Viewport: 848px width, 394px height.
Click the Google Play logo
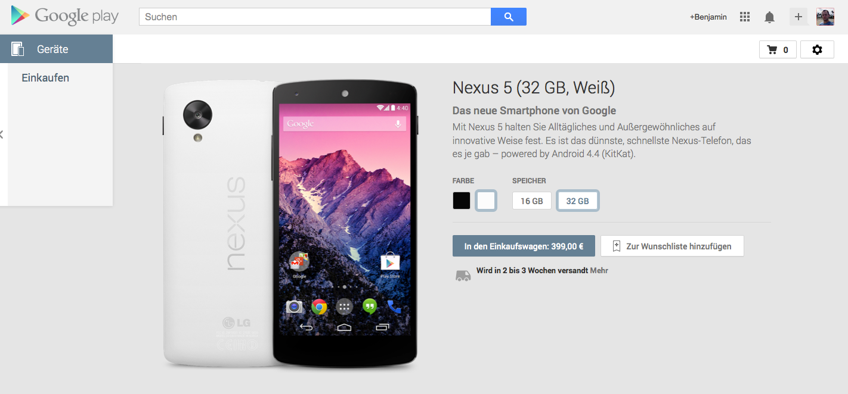[x=65, y=16]
